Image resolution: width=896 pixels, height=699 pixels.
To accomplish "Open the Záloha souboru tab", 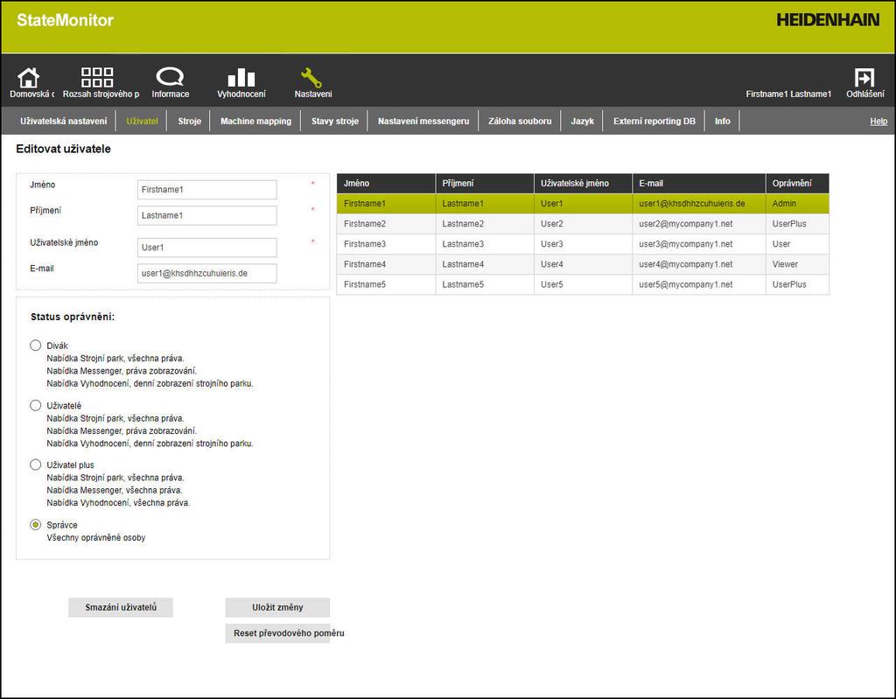I will pos(520,122).
